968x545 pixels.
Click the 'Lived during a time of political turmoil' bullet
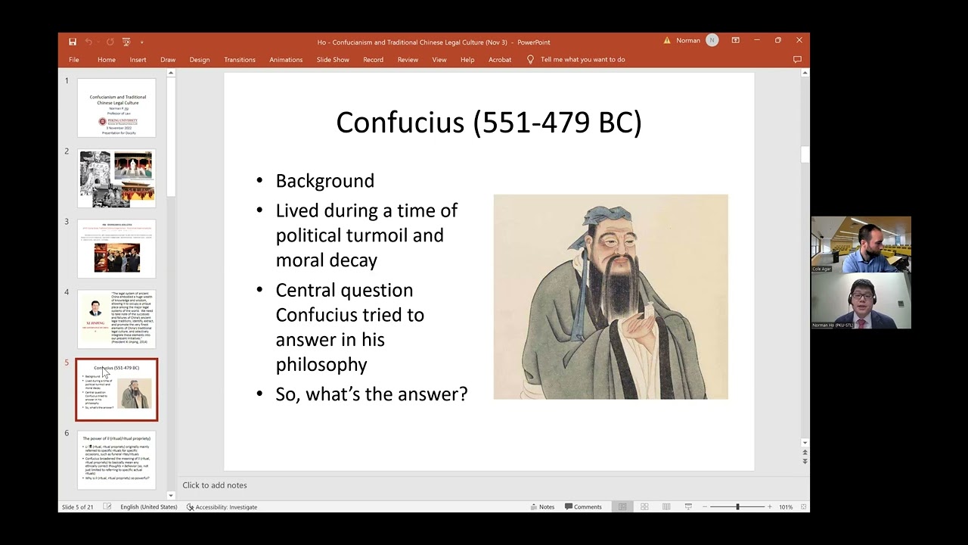pos(367,235)
